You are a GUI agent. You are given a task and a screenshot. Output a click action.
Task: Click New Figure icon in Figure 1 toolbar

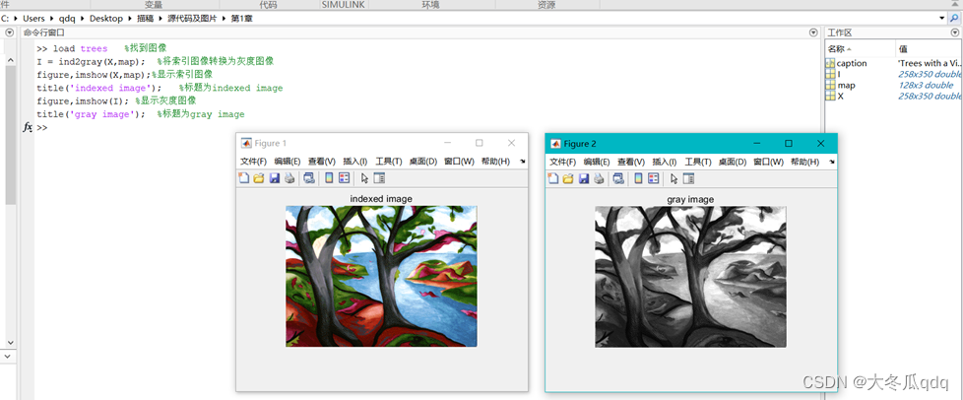tap(243, 178)
